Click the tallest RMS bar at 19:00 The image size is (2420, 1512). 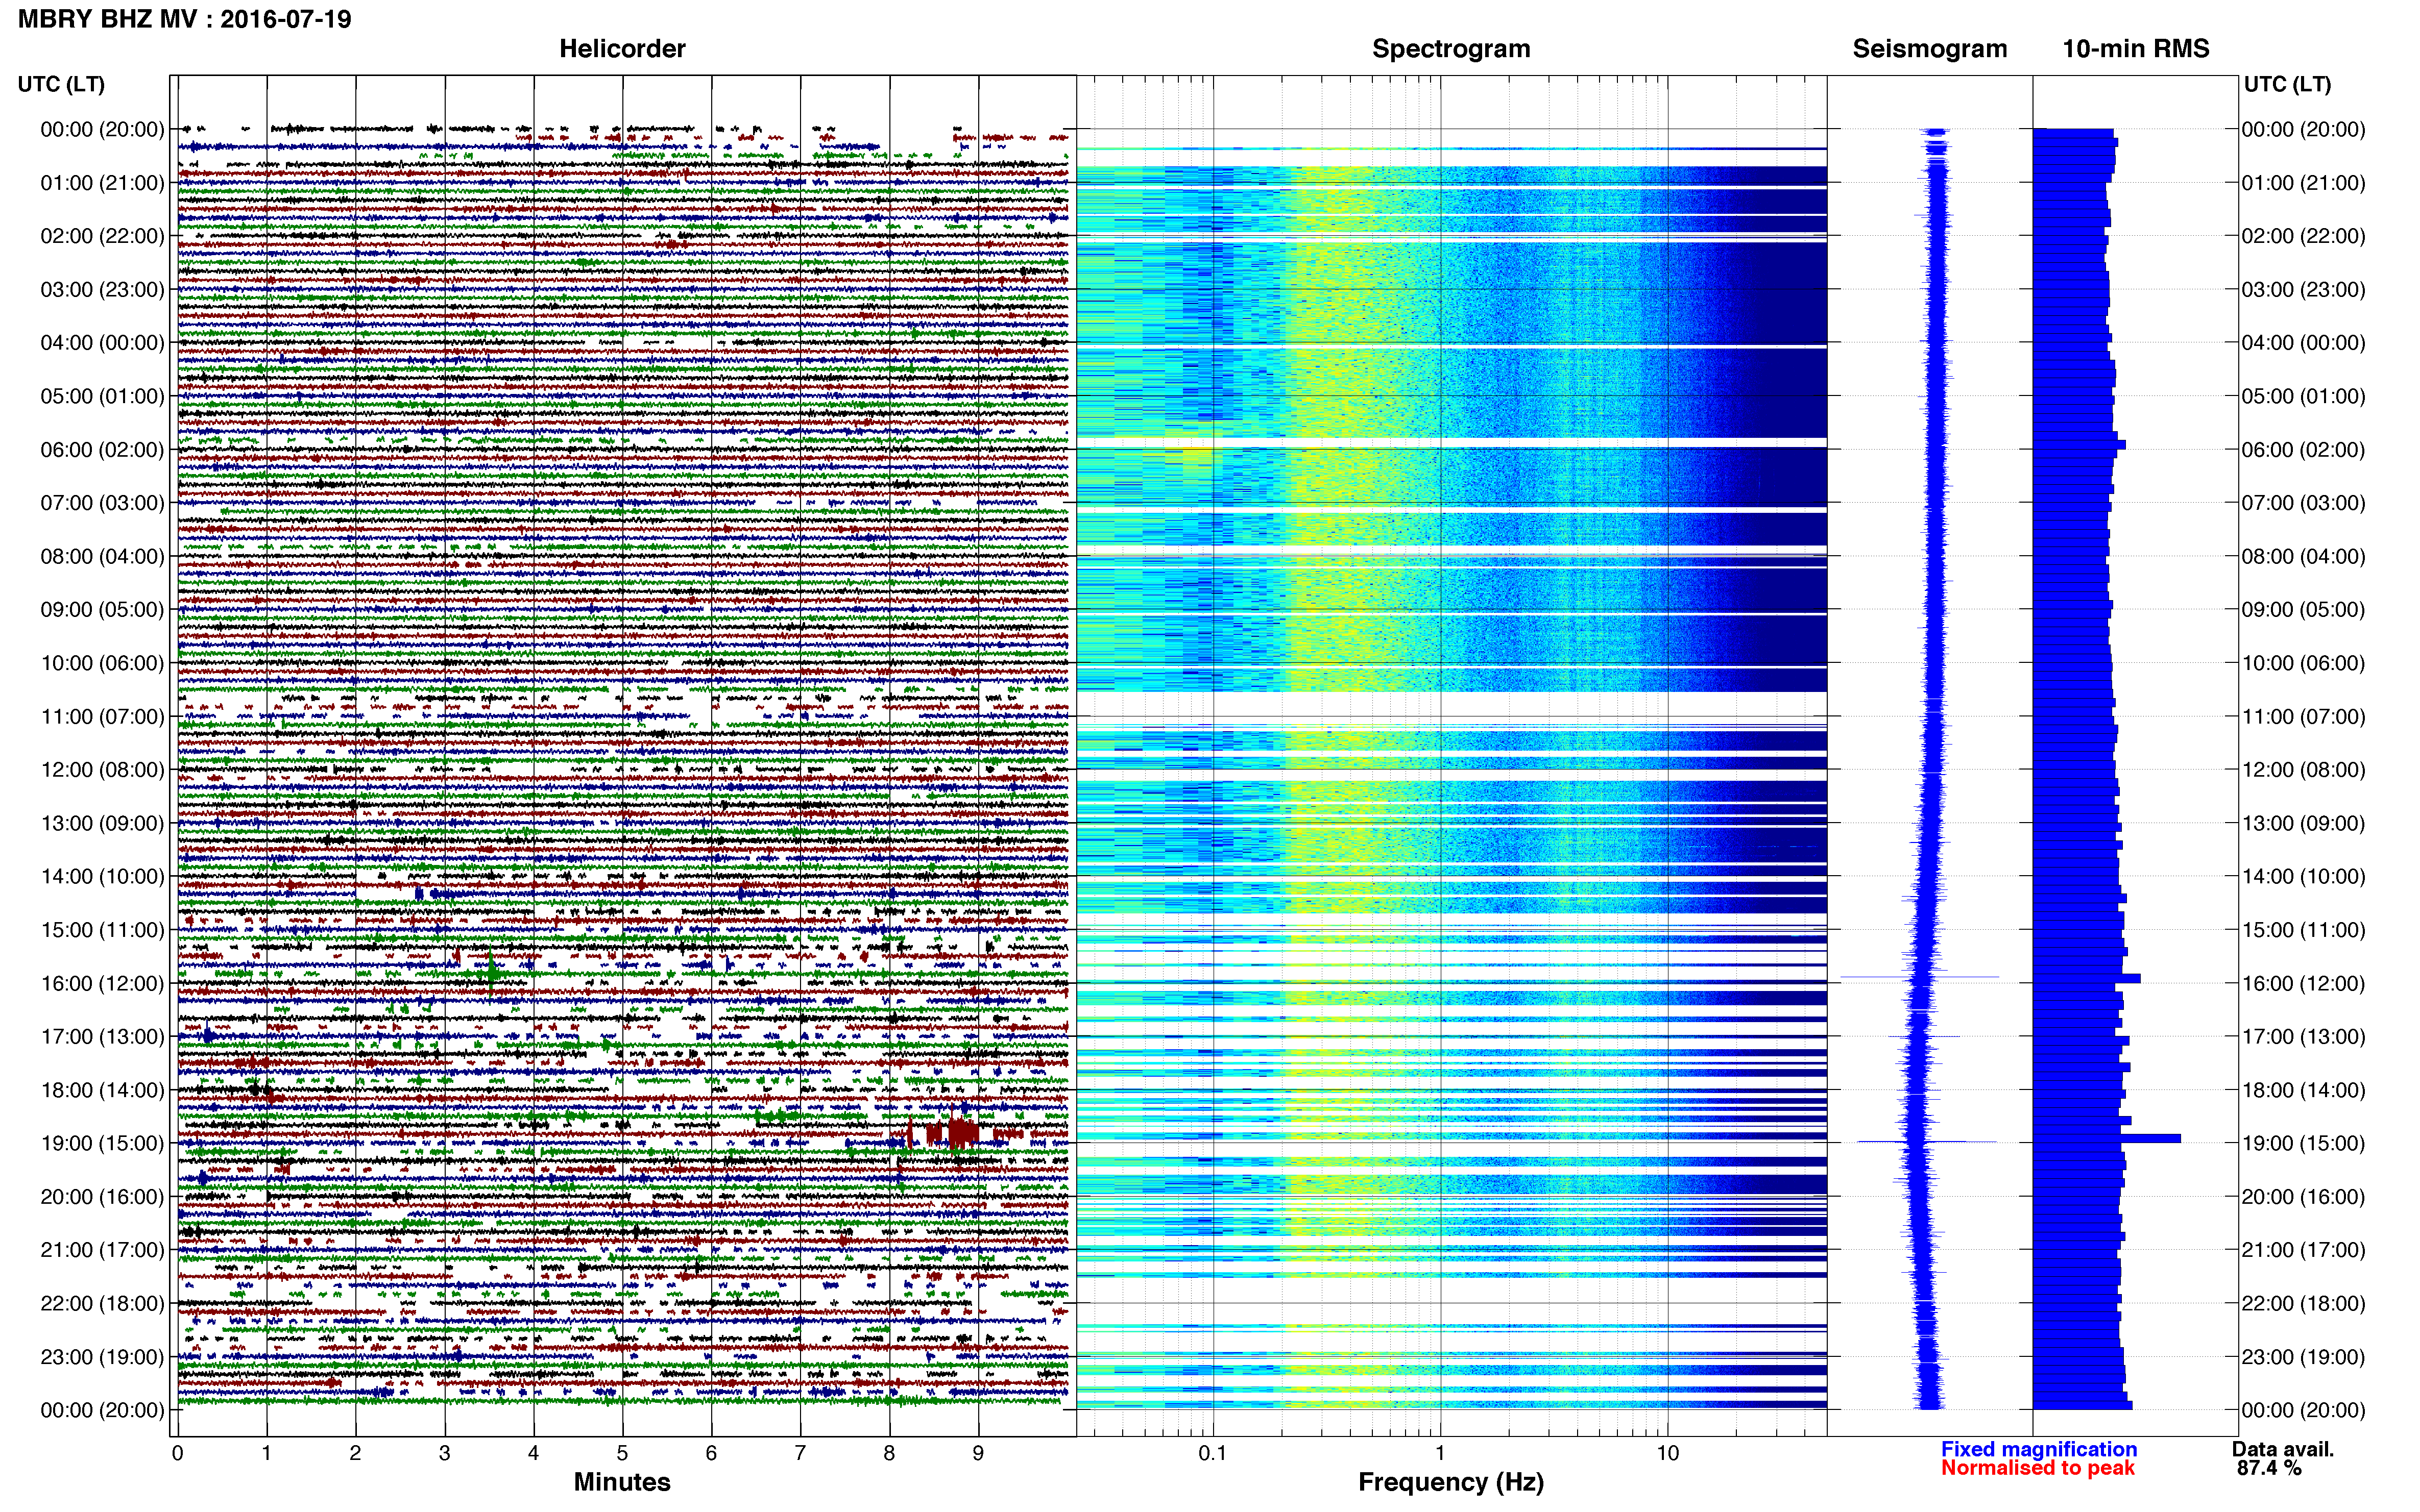(x=2107, y=1138)
